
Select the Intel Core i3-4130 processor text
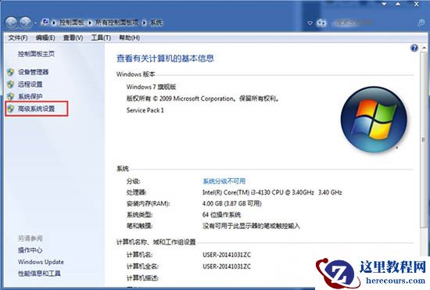coord(272,192)
